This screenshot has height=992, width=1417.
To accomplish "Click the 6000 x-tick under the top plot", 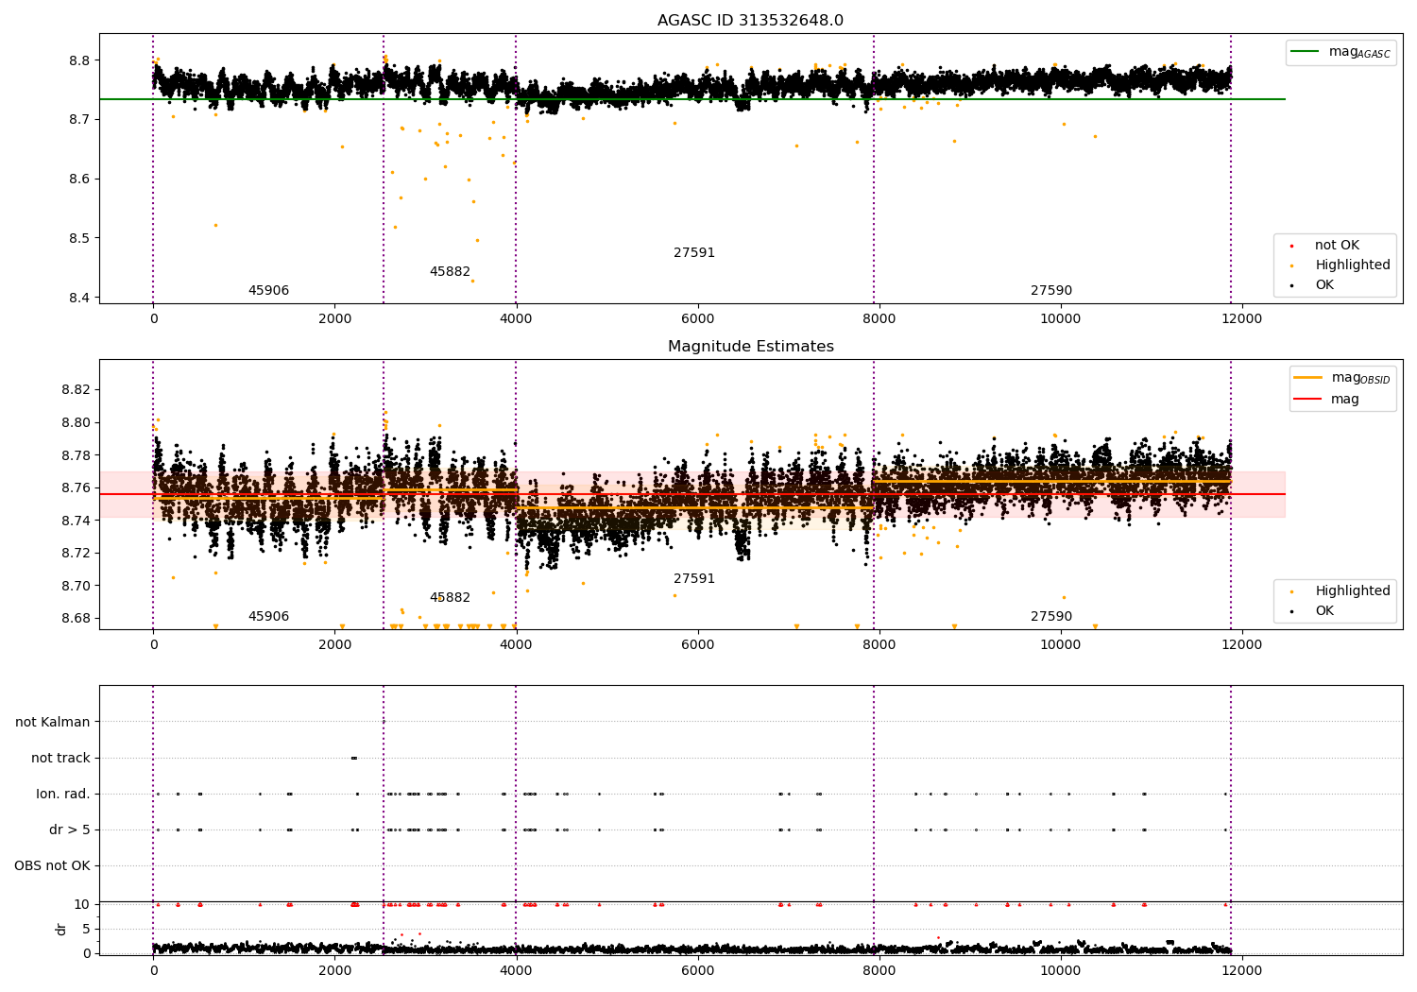I will [697, 318].
